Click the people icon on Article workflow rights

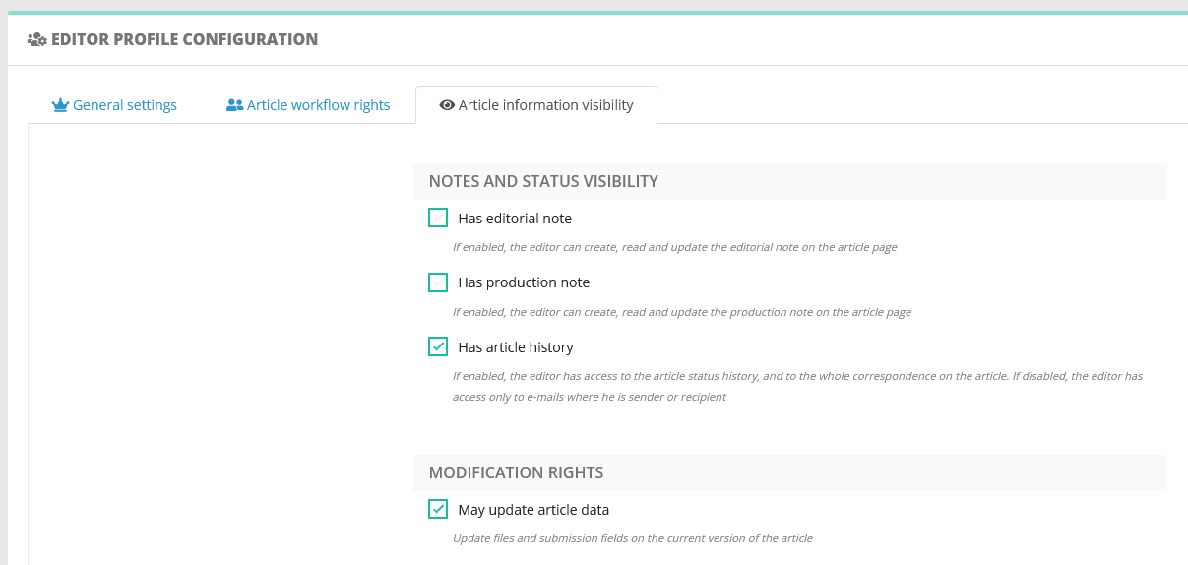coord(234,105)
